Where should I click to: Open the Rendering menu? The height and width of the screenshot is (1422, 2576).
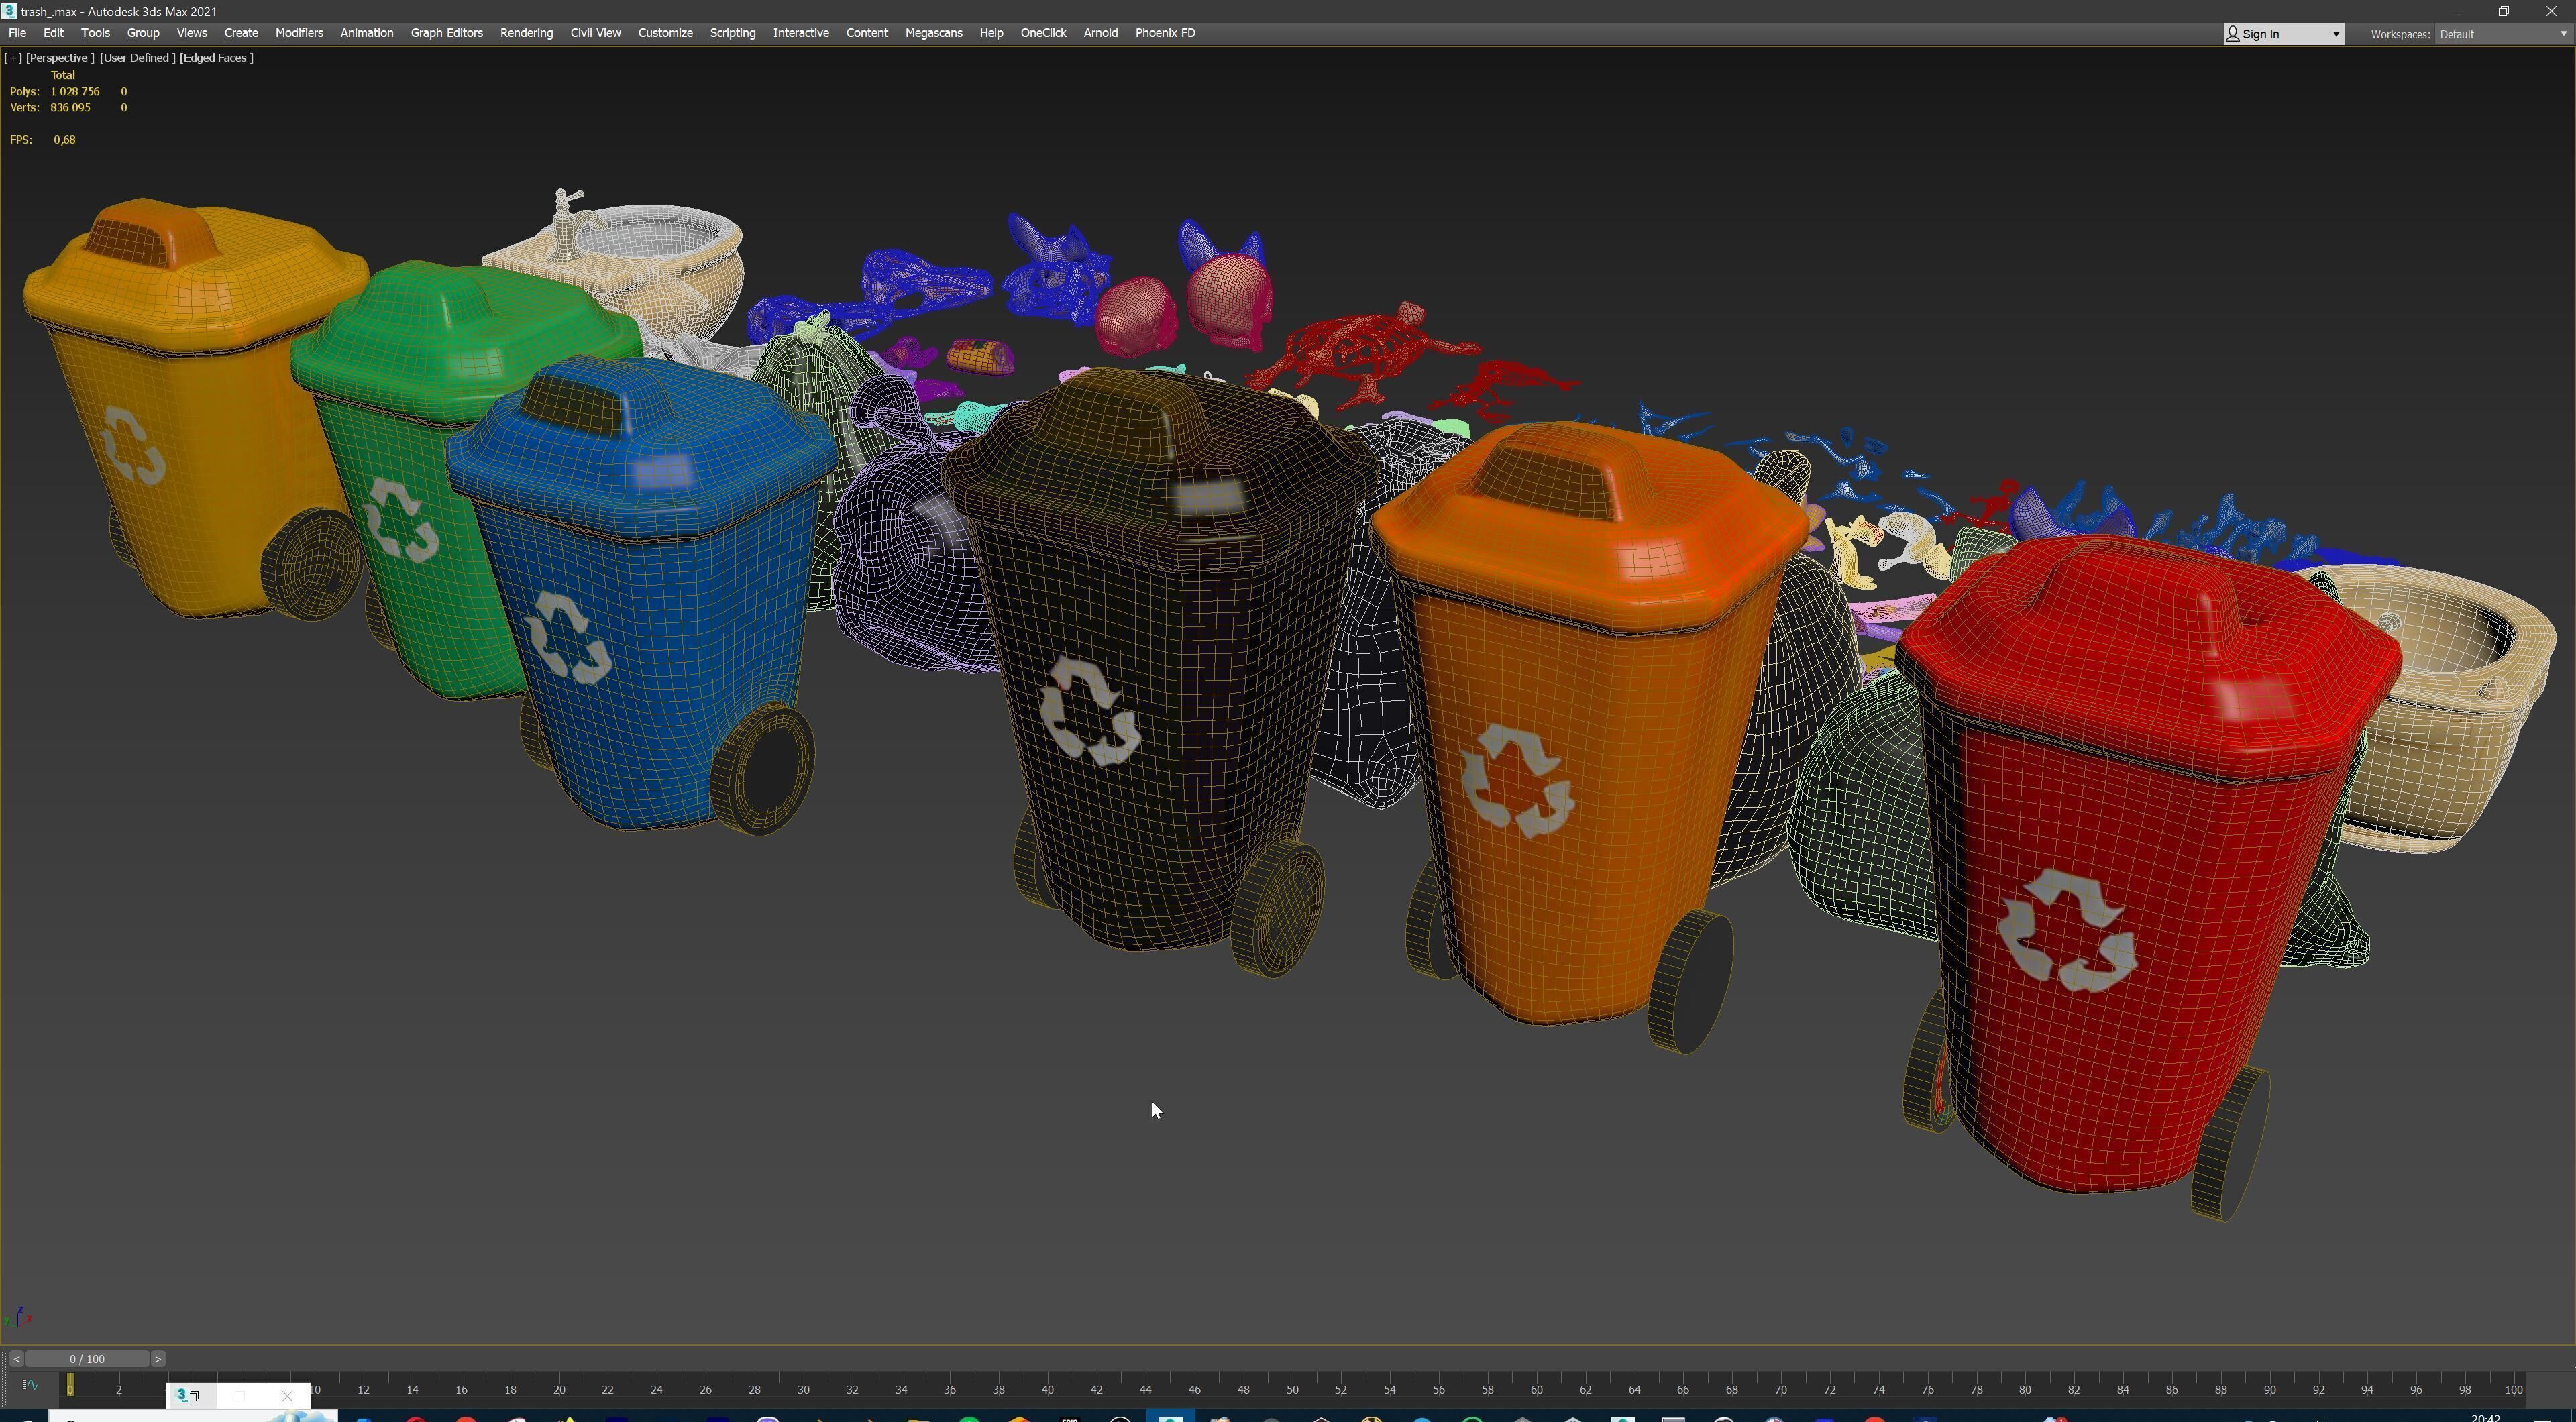pyautogui.click(x=526, y=33)
